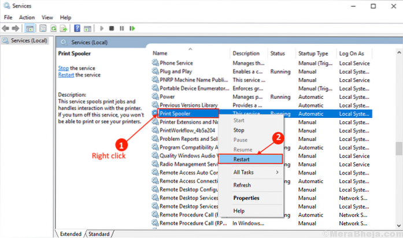This screenshot has height=238, width=403.
Task: Open the blue Help toolbar icon
Action: 77,28
